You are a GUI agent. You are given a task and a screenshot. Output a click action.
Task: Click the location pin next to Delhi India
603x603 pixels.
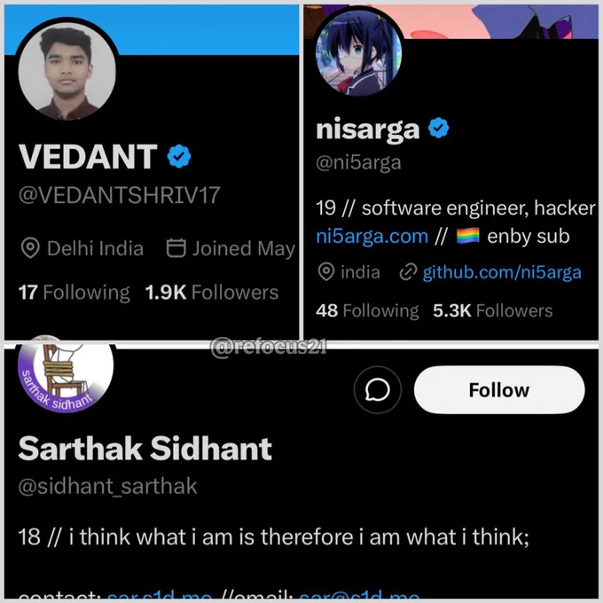coord(30,248)
